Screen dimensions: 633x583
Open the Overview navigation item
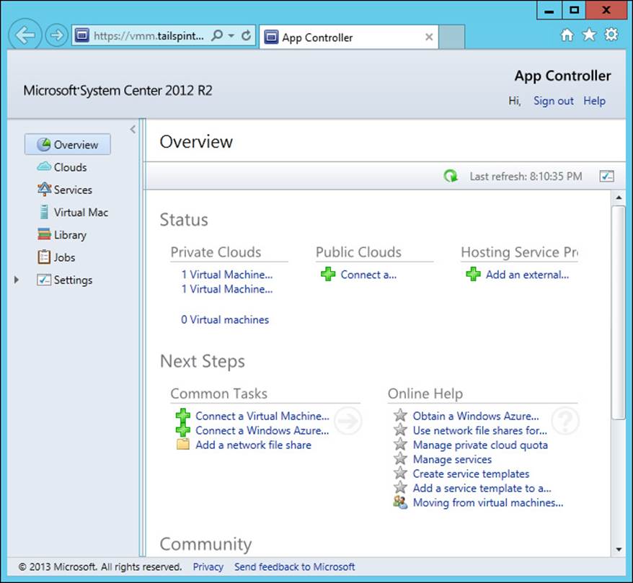[68, 144]
